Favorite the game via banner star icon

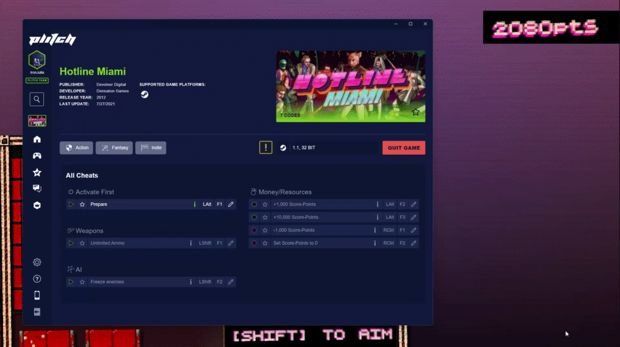(415, 112)
